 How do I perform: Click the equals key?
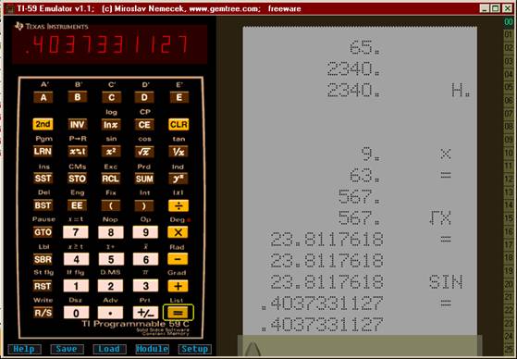point(178,313)
